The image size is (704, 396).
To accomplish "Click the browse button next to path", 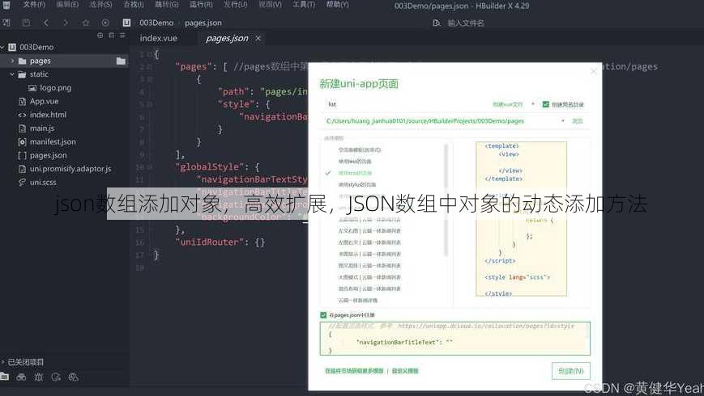I will tap(578, 121).
